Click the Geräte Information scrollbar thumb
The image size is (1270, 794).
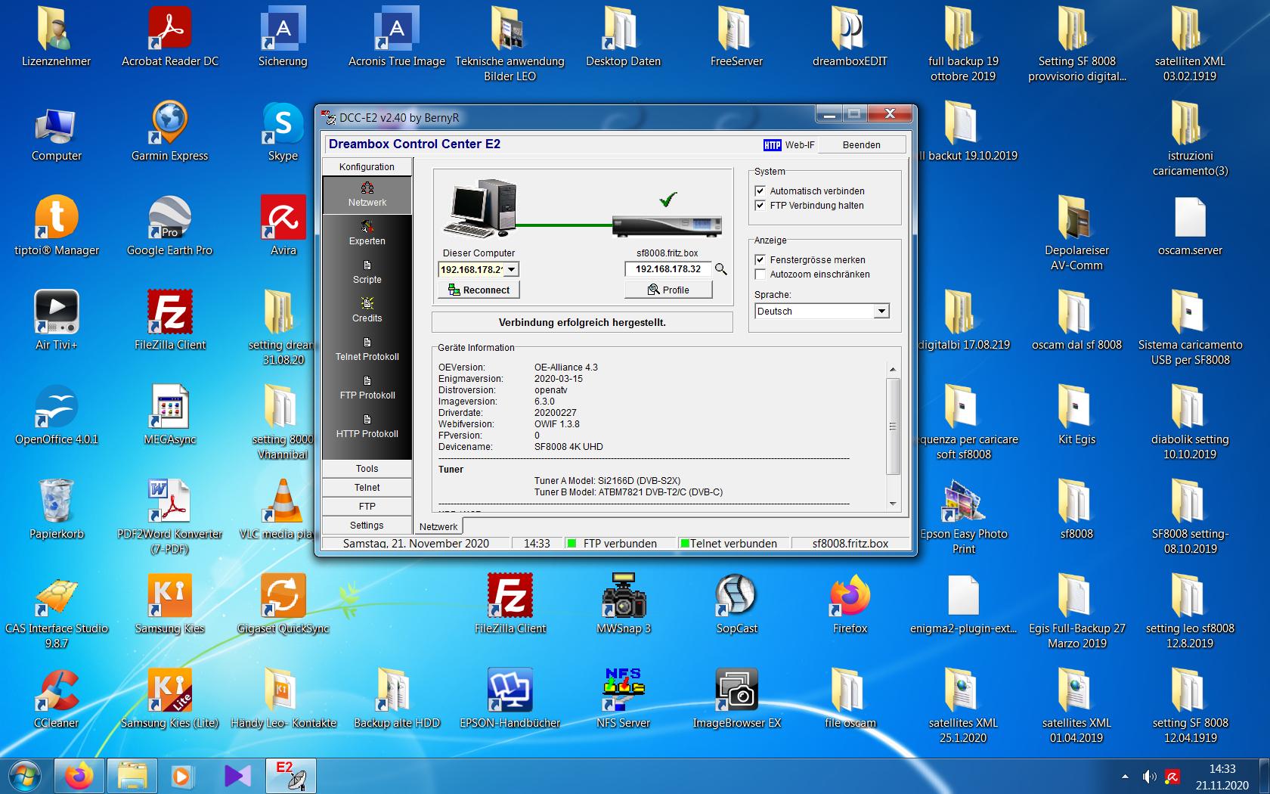[893, 426]
